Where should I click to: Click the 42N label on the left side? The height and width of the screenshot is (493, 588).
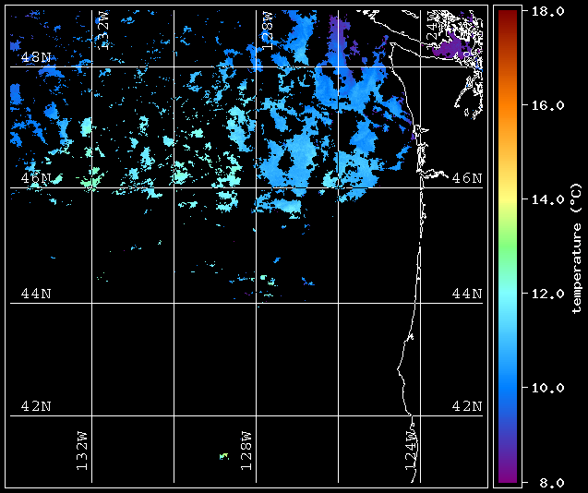coord(36,406)
